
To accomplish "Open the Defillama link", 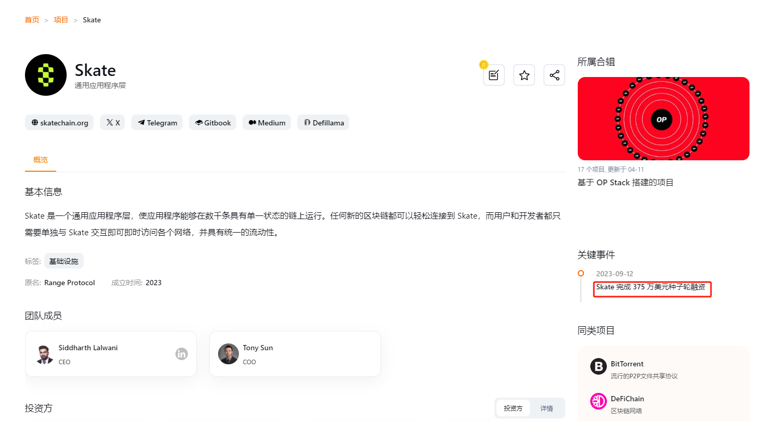I will pyautogui.click(x=323, y=123).
